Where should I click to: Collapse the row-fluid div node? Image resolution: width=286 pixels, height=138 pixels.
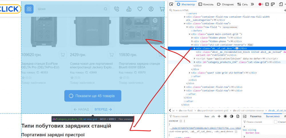click(187, 27)
